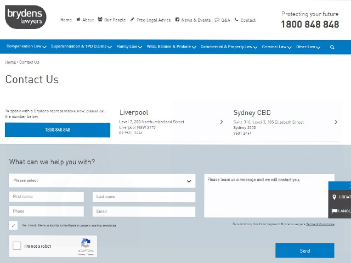Click the Last name field
The image size is (351, 263).
[x=144, y=197]
